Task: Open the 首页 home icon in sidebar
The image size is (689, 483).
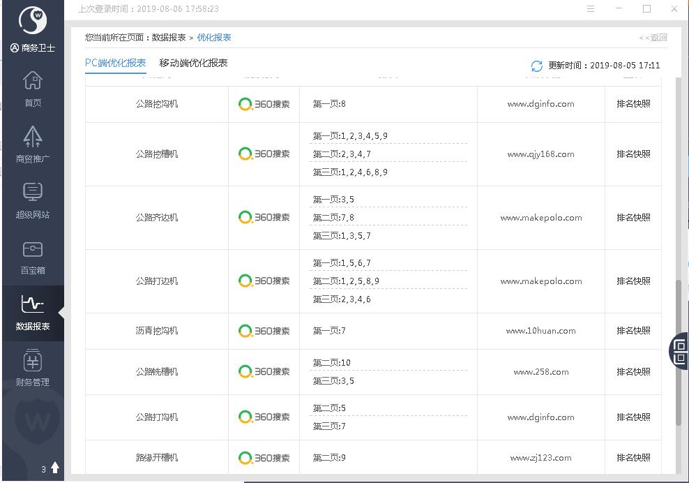Action: pos(33,81)
